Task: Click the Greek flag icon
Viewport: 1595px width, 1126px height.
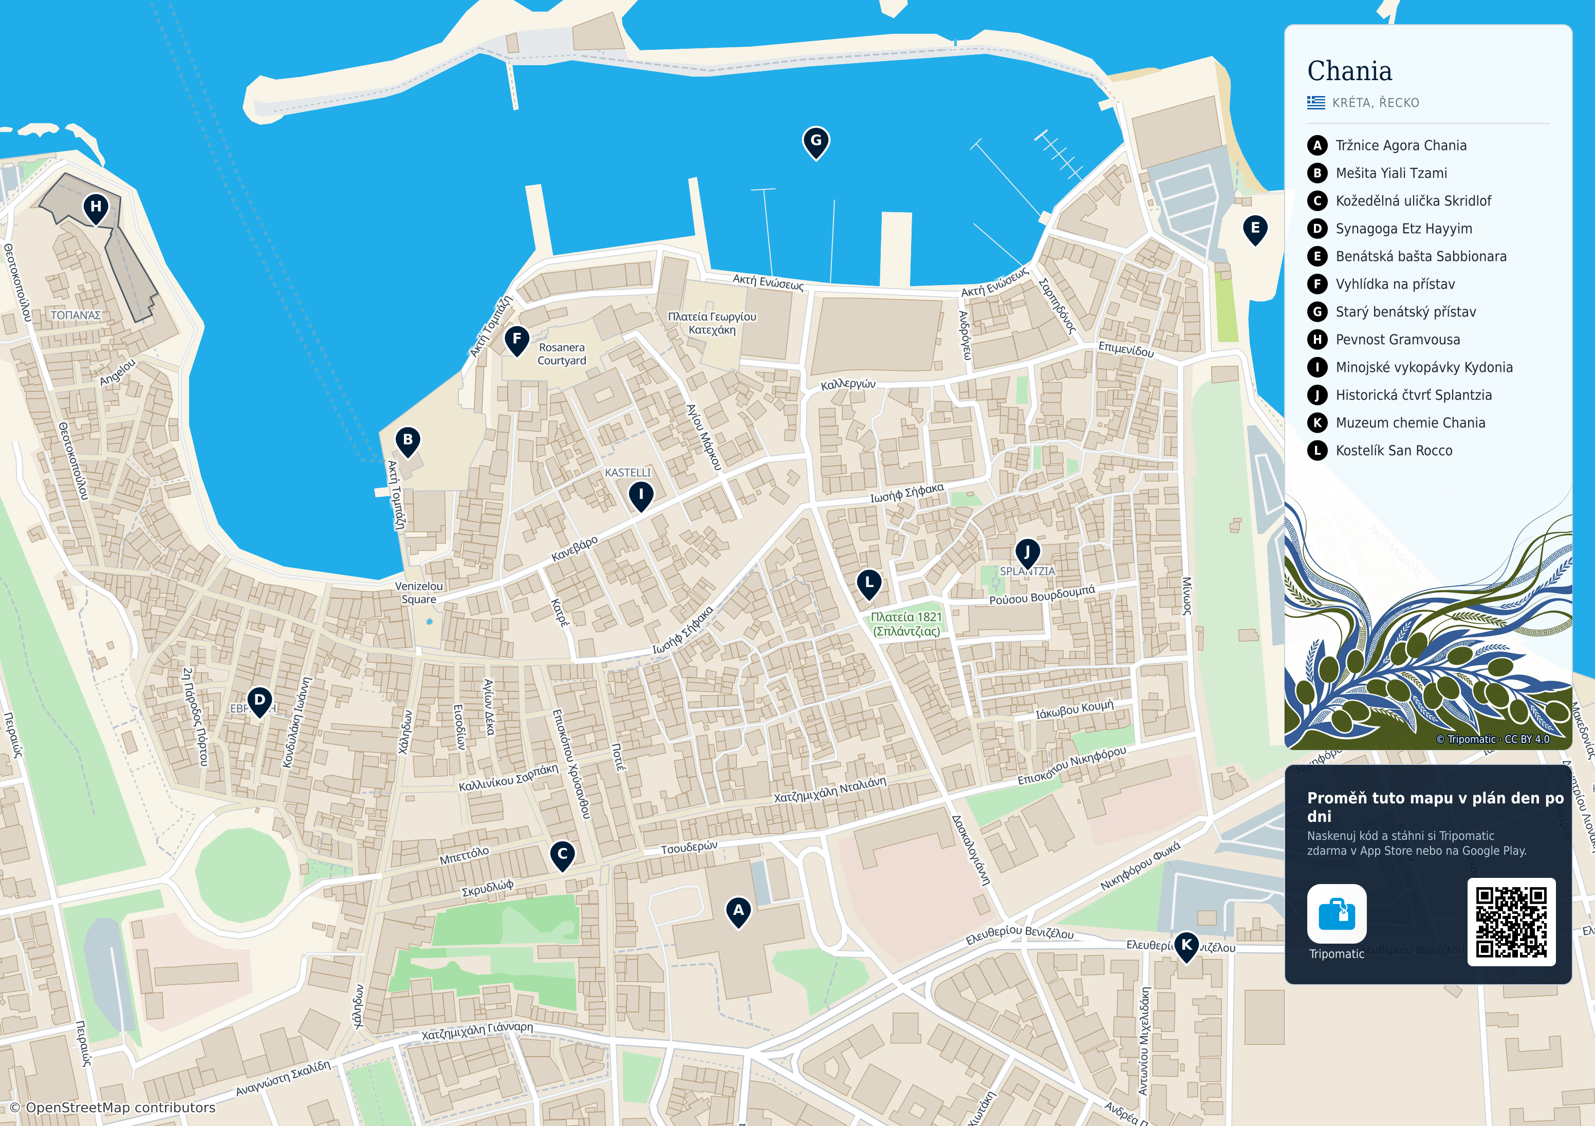Action: (1316, 103)
